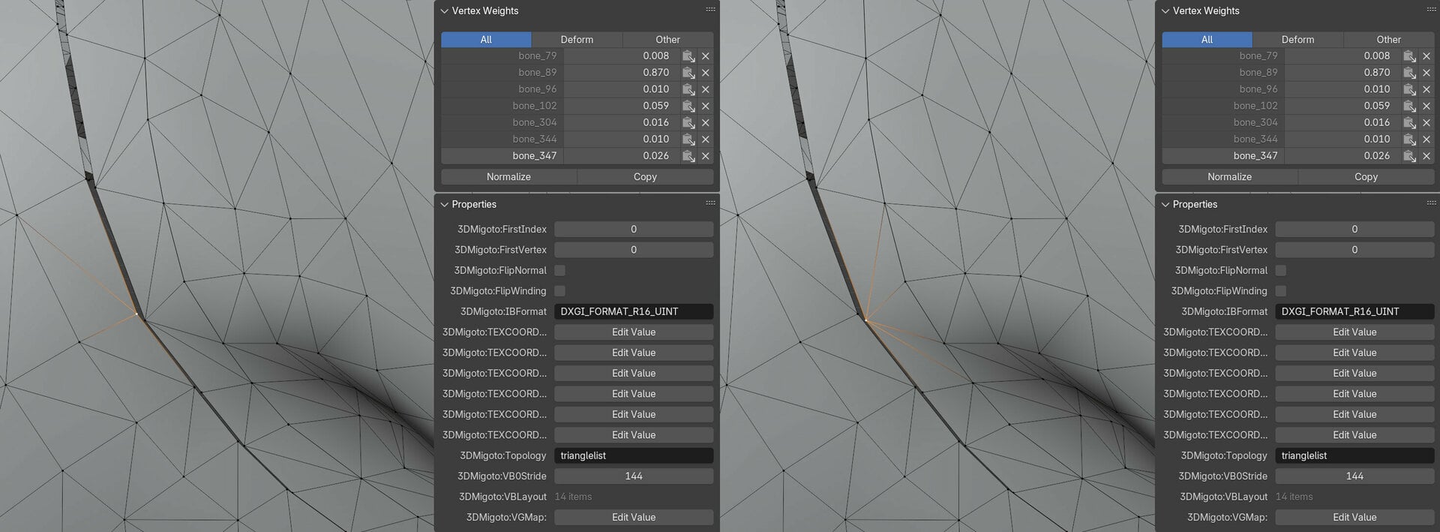1440x532 pixels.
Task: Paste bone_347 weight to selected, left panel
Action: pyautogui.click(x=688, y=156)
